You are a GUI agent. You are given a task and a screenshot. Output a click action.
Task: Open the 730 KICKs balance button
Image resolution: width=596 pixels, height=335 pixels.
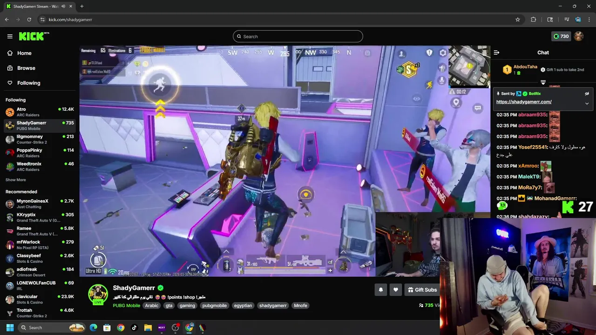click(x=561, y=36)
